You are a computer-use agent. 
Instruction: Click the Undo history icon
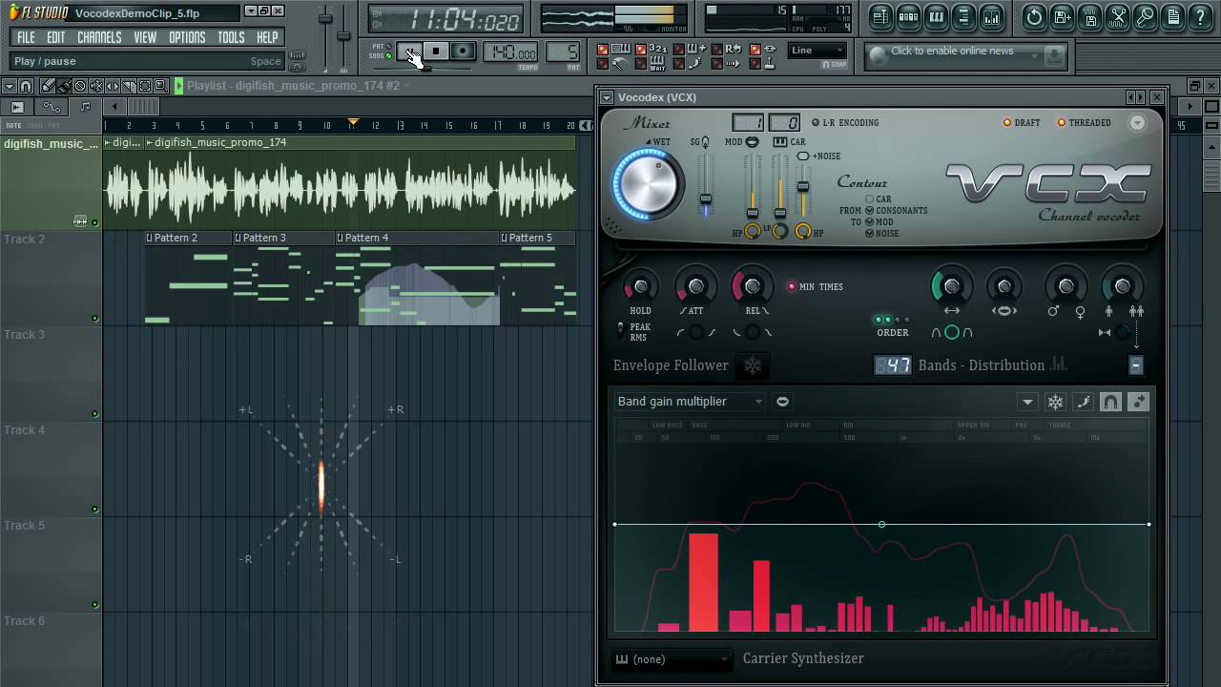point(1034,17)
